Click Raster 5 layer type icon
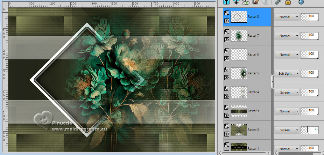 pos(227,70)
